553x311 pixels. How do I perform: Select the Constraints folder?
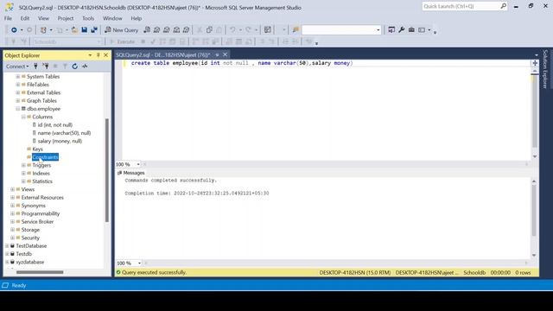point(45,157)
